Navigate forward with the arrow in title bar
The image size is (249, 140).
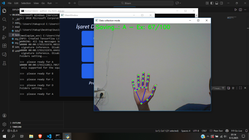click(74, 3)
